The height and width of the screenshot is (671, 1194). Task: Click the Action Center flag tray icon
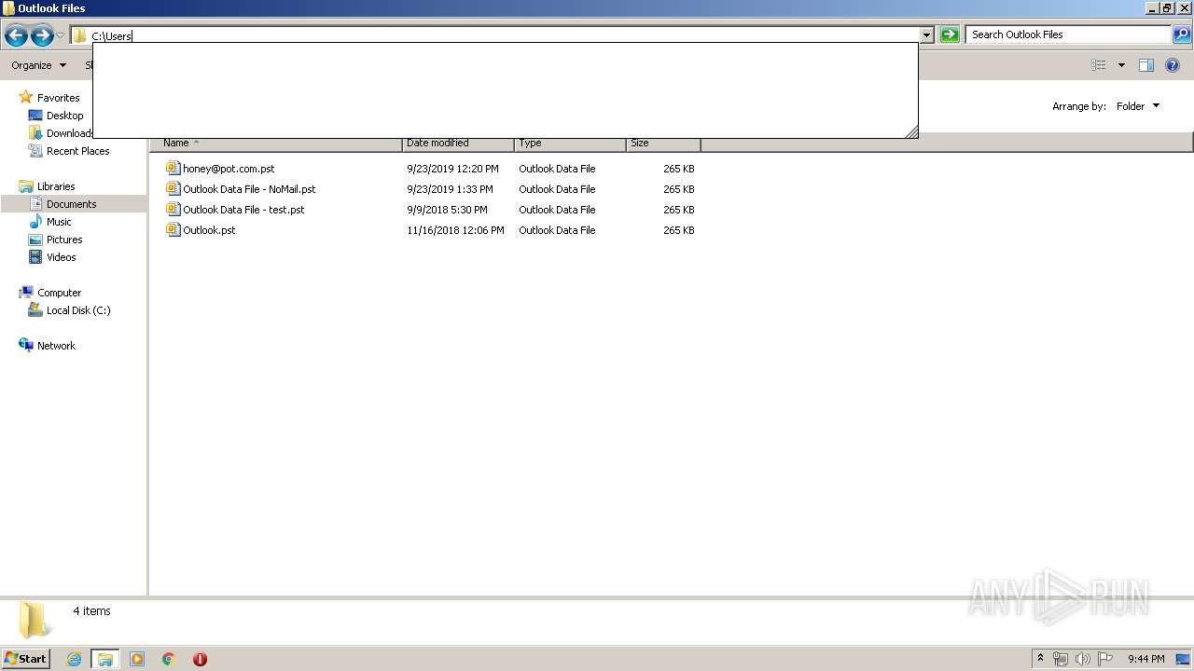(x=1105, y=659)
